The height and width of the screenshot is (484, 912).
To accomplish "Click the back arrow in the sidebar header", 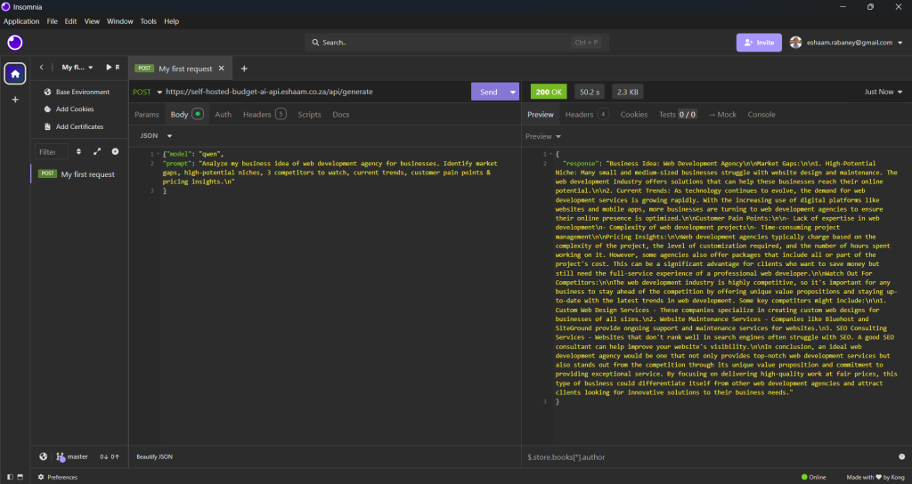I will pos(41,68).
